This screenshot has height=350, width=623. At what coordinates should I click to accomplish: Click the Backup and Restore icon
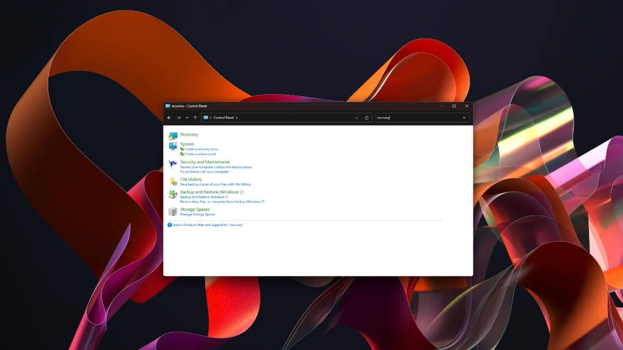(x=173, y=194)
